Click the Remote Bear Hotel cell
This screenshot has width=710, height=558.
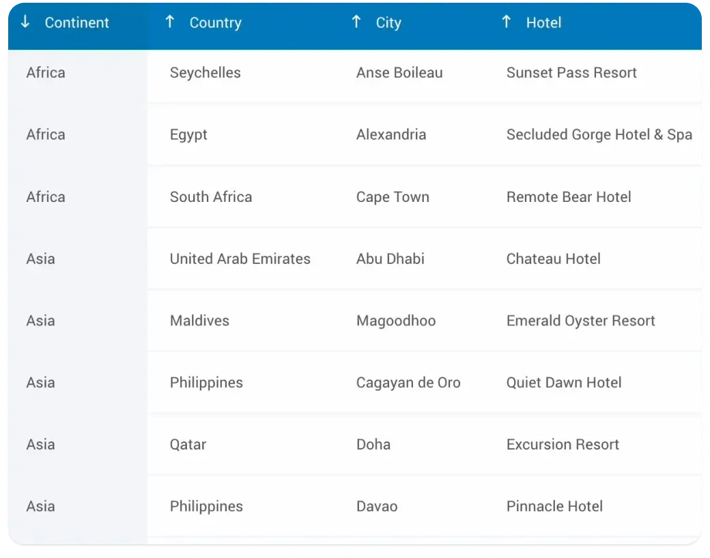tap(569, 197)
